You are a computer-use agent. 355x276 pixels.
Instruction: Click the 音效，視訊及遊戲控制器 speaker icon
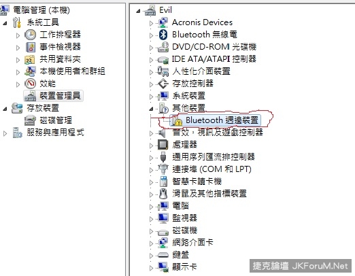162,133
